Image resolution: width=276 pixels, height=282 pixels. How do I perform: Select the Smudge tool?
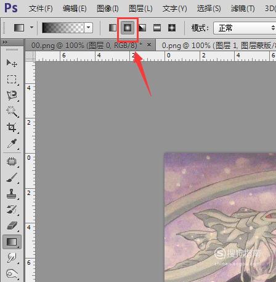pos(12,257)
